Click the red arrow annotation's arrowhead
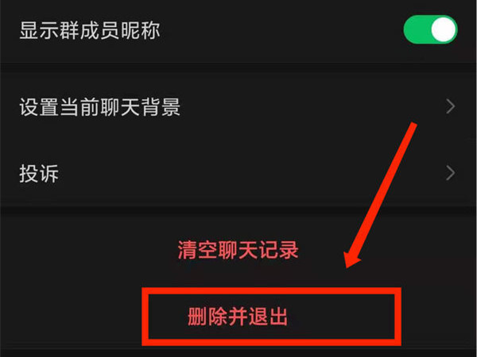 point(351,259)
